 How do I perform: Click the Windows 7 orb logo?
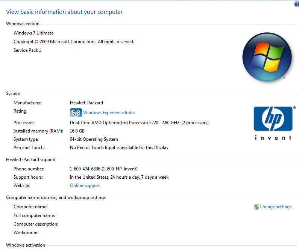pos(267,57)
